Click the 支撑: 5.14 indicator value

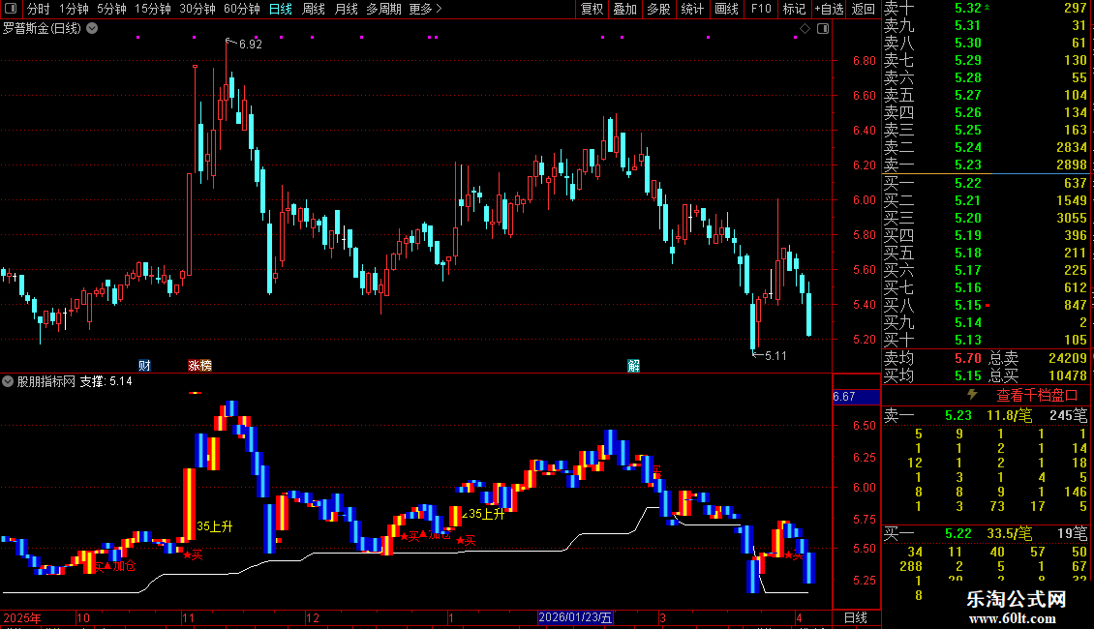106,381
